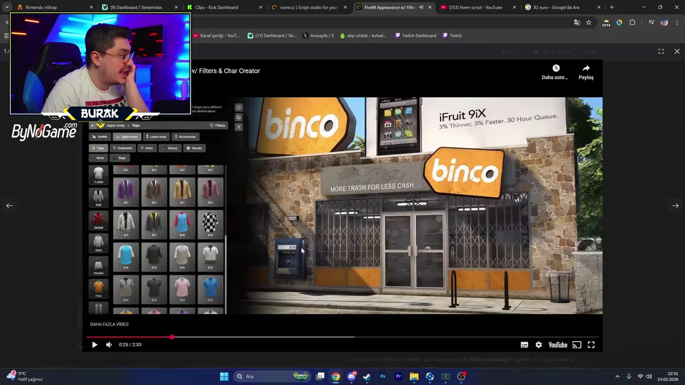Enter fullscreen video mode

(591, 345)
